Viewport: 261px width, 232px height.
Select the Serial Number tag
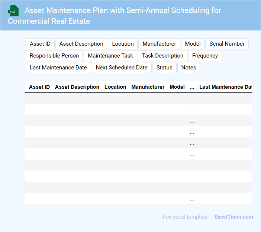coord(227,44)
